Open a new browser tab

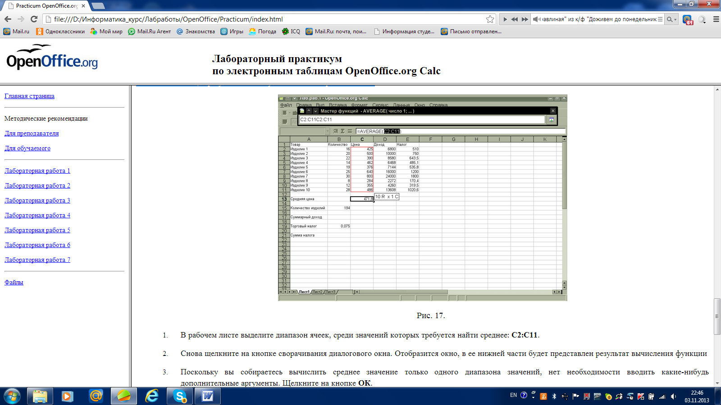(x=98, y=6)
